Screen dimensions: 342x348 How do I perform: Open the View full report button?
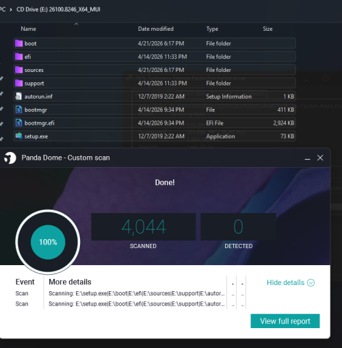(x=285, y=321)
